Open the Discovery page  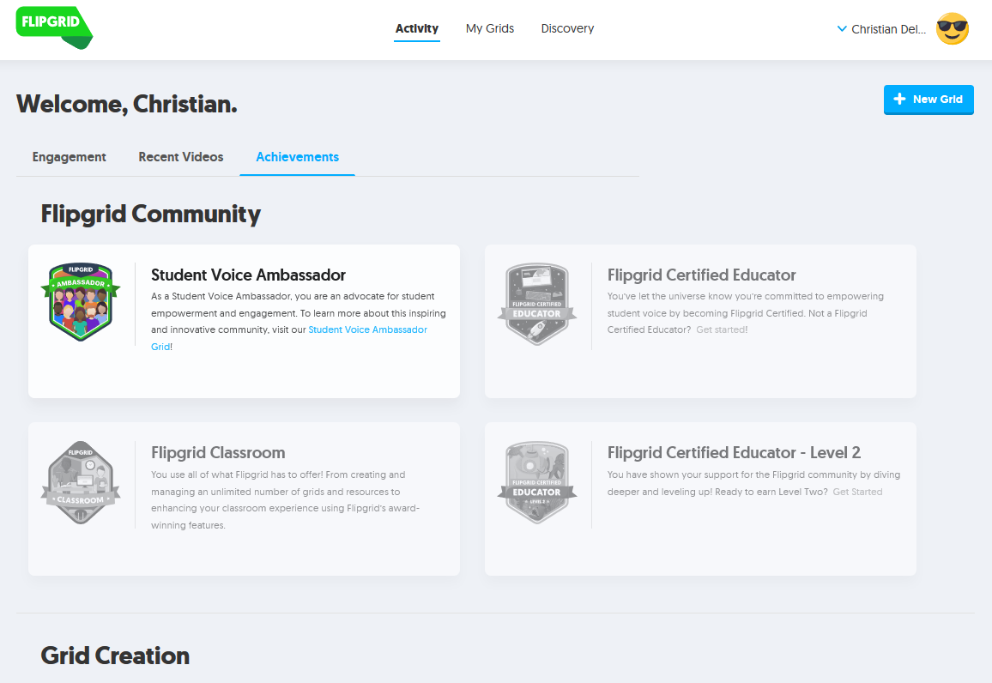pos(567,28)
